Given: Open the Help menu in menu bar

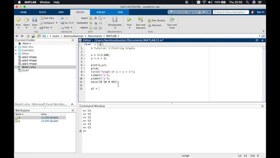Looking at the screenshot, I should (56, 2).
